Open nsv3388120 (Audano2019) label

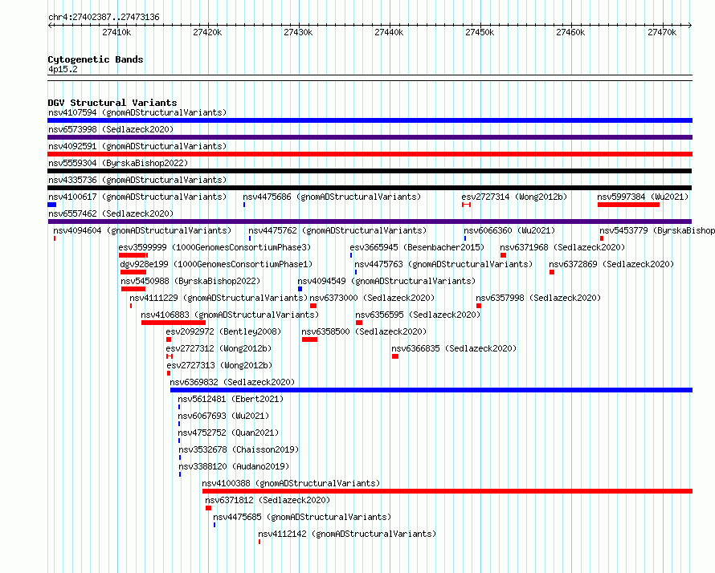[234, 466]
